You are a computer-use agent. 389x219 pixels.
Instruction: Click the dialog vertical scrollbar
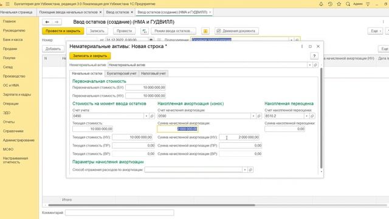pos(322,118)
